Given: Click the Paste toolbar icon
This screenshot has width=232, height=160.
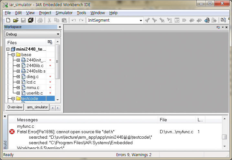Looking at the screenshot, I should pos(64,20).
